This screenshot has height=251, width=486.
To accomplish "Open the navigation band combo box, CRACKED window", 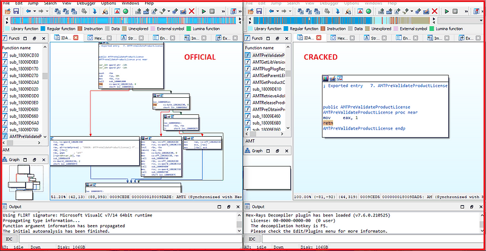I will tap(461, 21).
